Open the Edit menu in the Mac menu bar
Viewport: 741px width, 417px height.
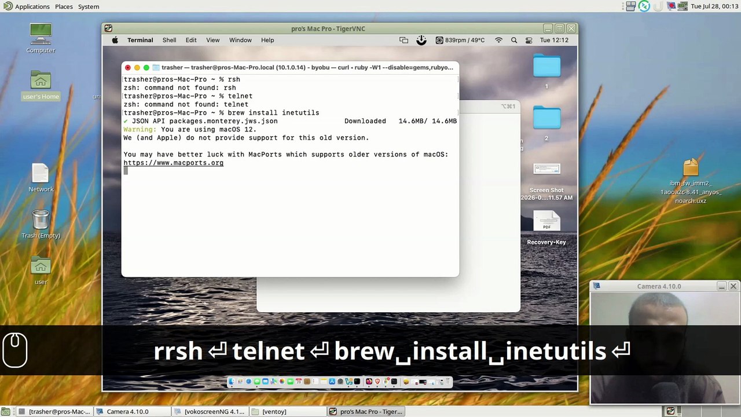191,40
